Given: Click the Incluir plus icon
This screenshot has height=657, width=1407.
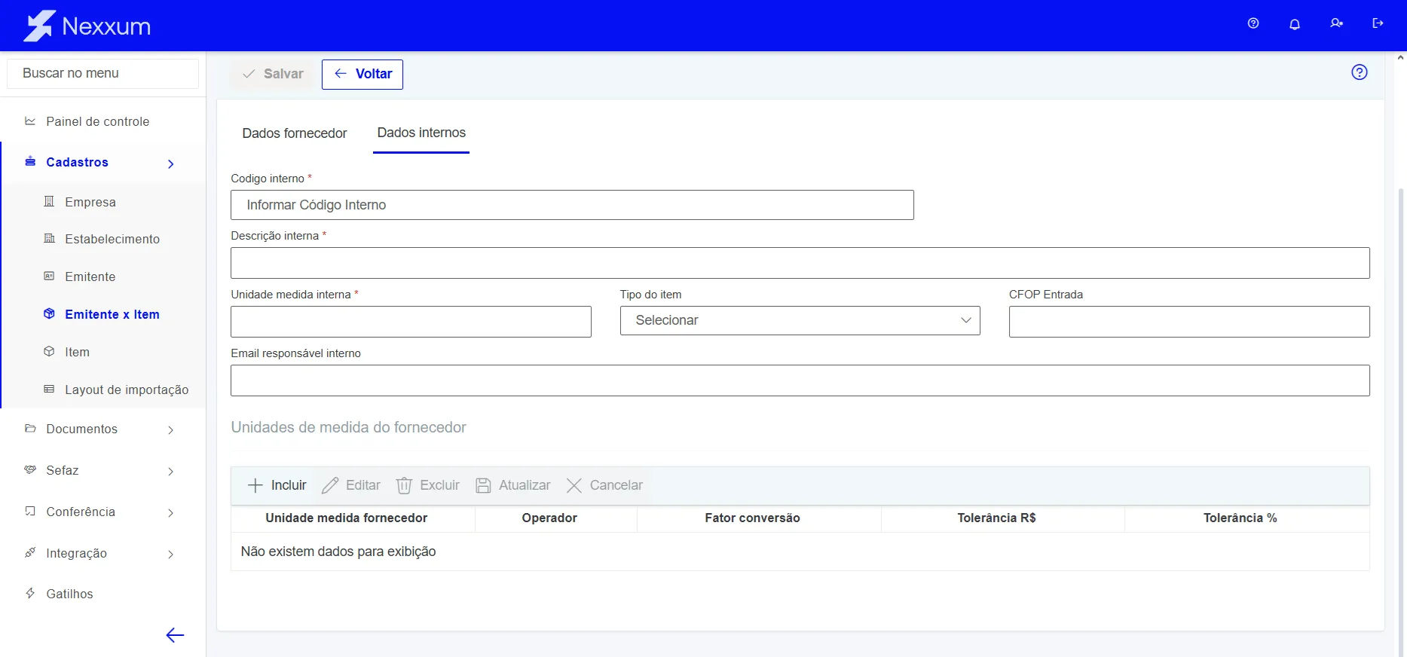Looking at the screenshot, I should click(x=255, y=485).
